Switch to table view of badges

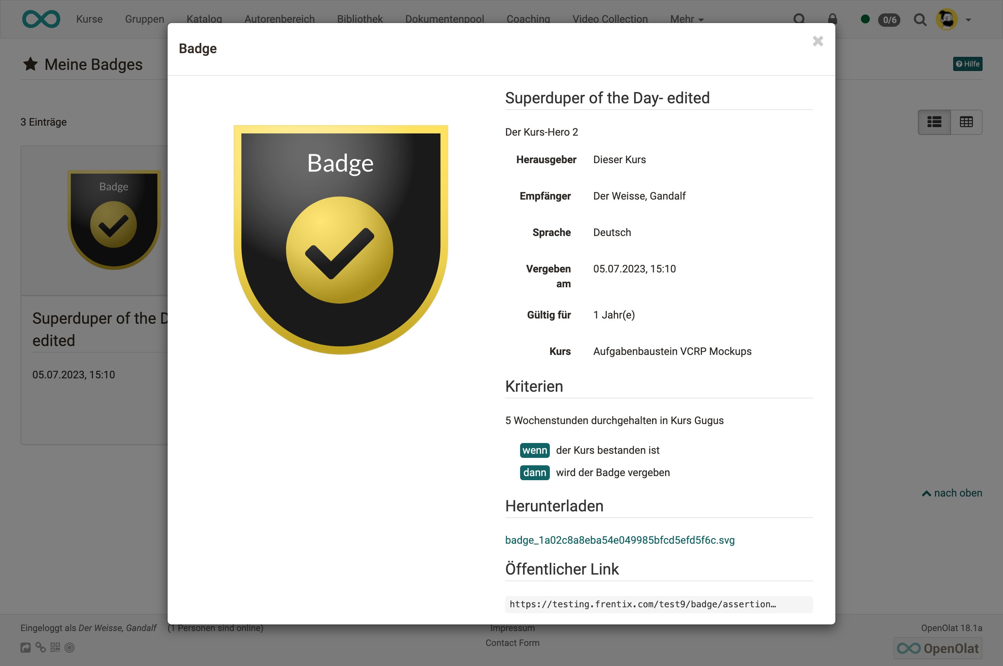966,122
